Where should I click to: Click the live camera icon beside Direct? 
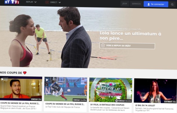coord(47,2)
